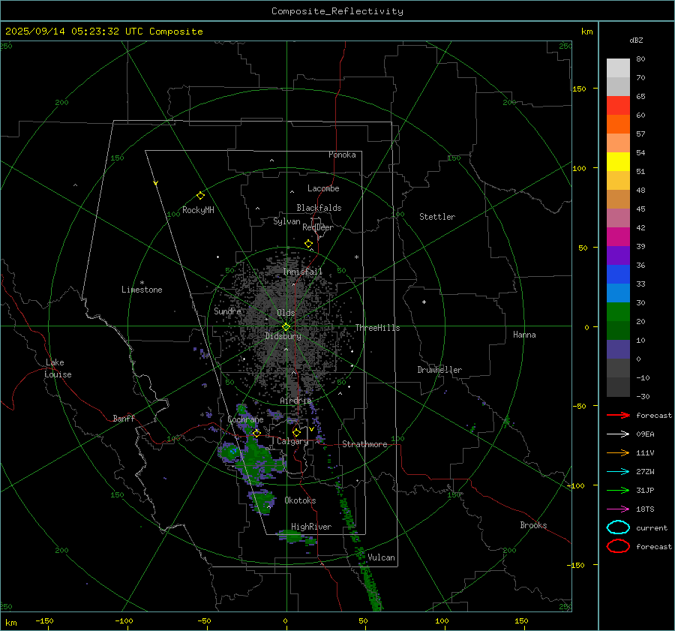
Task: Select the yellow 54 dBZ color swatch
Action: pyautogui.click(x=618, y=162)
